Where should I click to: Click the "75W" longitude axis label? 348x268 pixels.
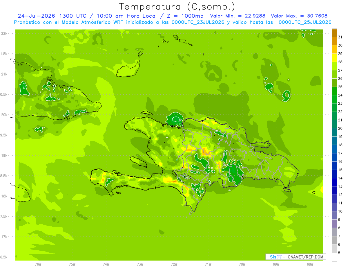(72, 264)
